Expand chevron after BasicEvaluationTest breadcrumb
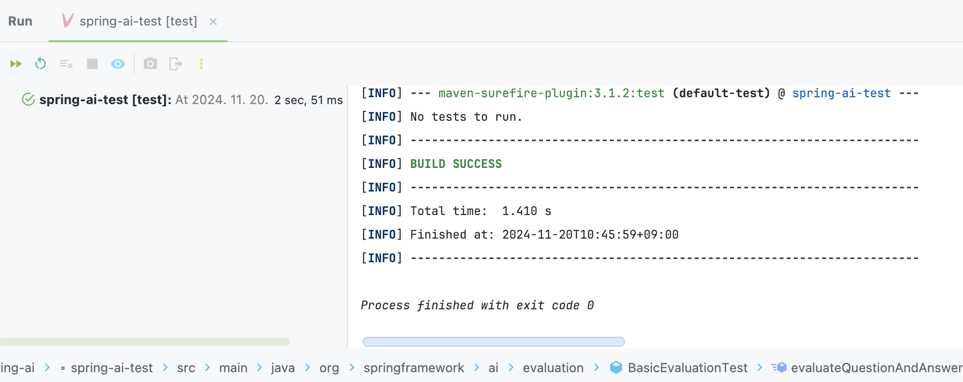 click(760, 368)
